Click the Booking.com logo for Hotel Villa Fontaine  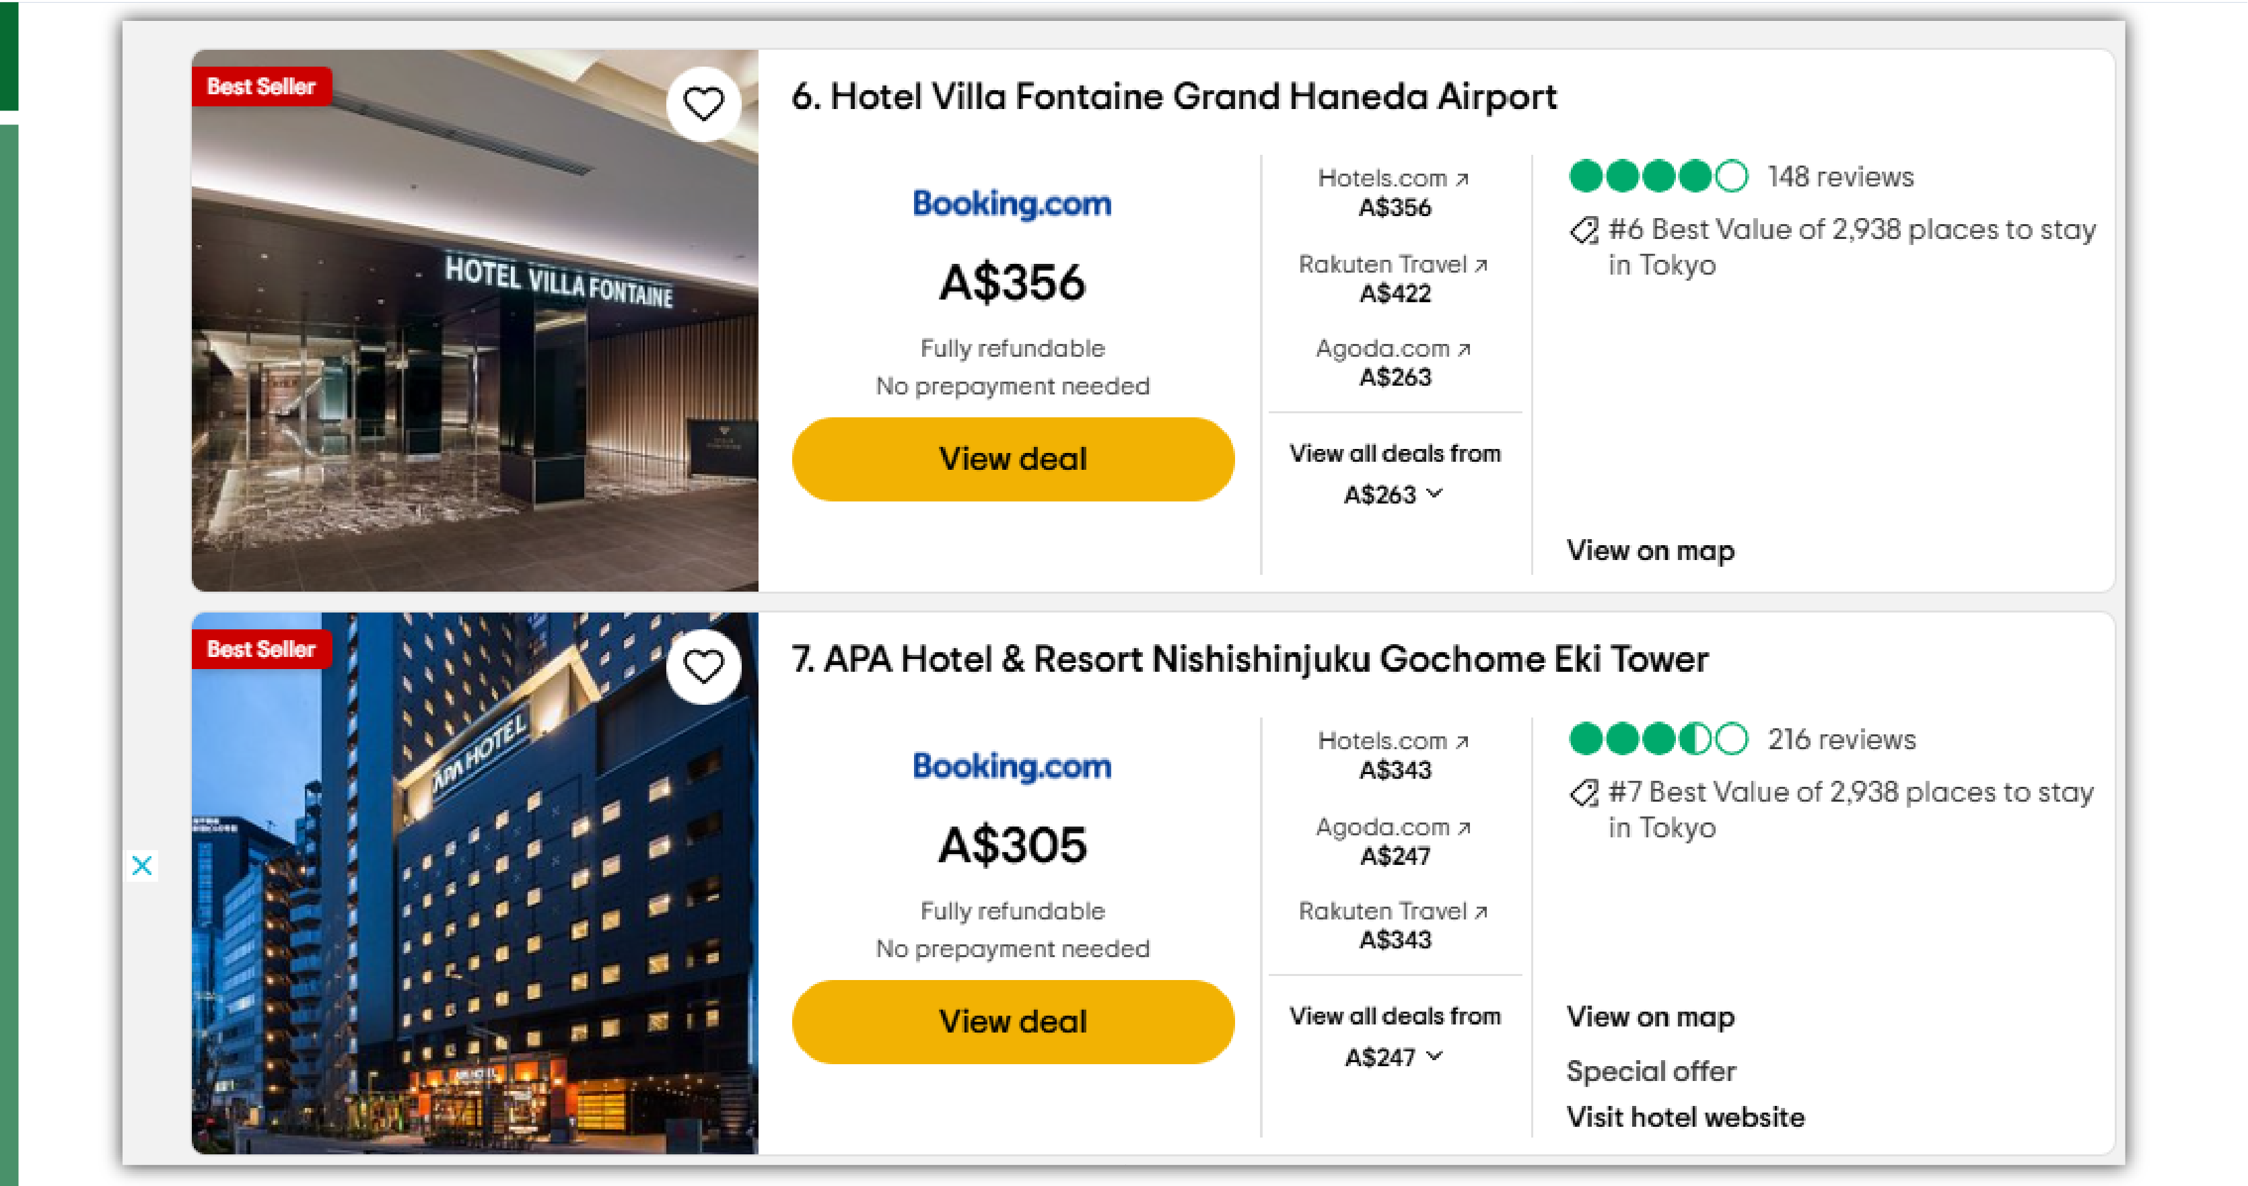[1012, 204]
